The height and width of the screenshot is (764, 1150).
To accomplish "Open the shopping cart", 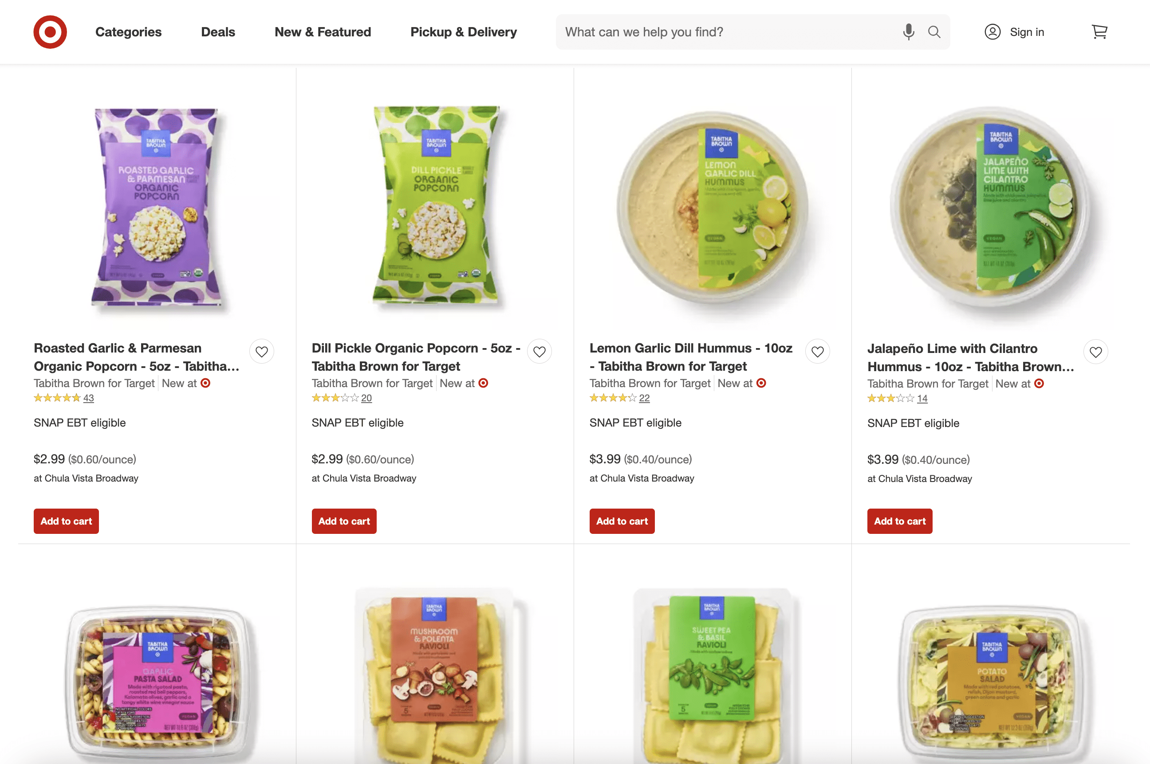I will coord(1099,32).
